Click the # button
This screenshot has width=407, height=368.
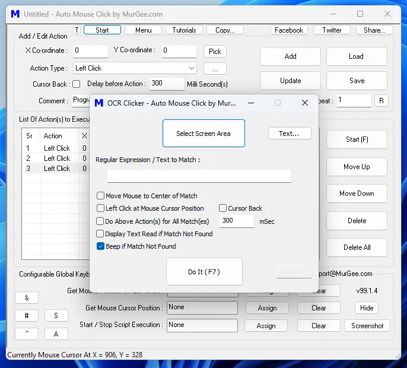(27, 316)
